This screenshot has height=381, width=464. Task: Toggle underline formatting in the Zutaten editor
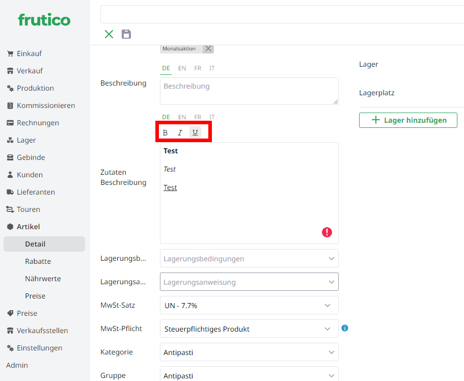[x=195, y=132]
